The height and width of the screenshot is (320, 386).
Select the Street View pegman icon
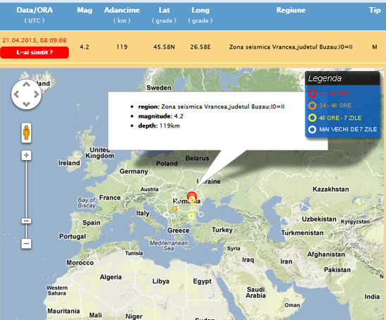26,133
